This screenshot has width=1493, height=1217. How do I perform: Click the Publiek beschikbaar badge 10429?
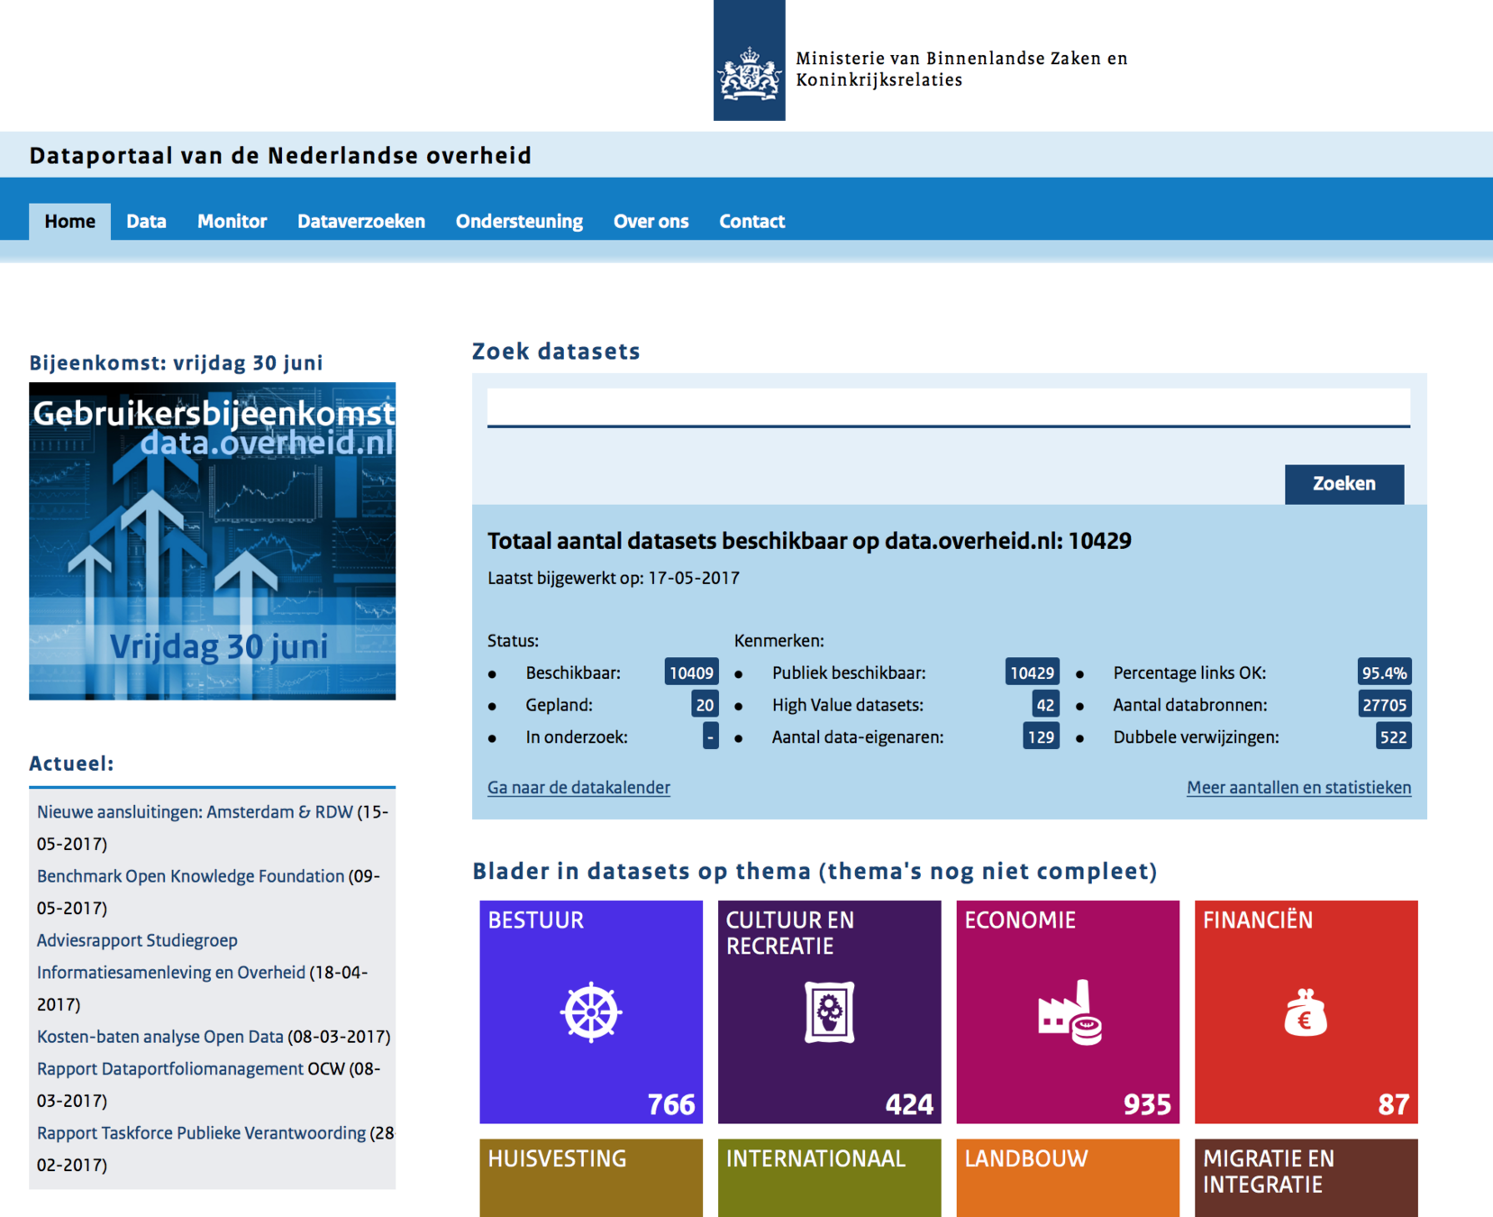pos(1032,673)
